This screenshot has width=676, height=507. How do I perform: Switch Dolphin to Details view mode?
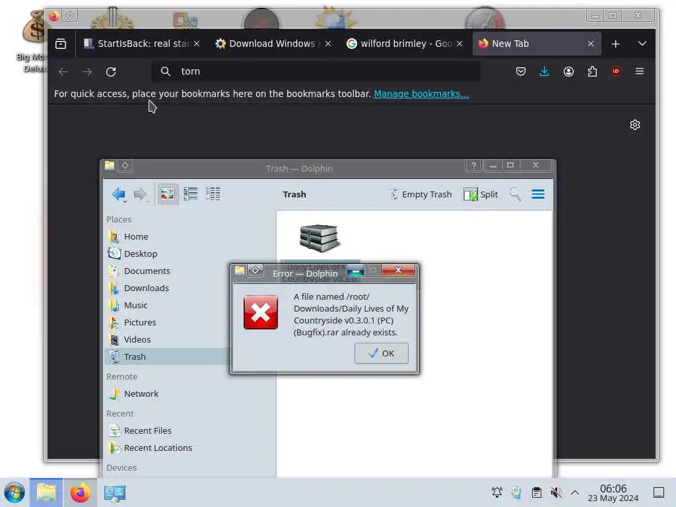[x=213, y=194]
